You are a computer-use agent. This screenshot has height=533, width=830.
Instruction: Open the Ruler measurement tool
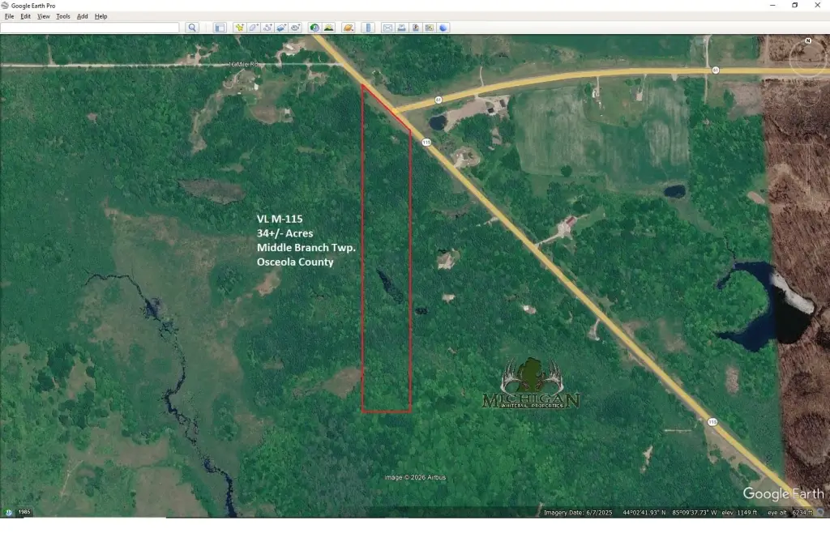(368, 28)
